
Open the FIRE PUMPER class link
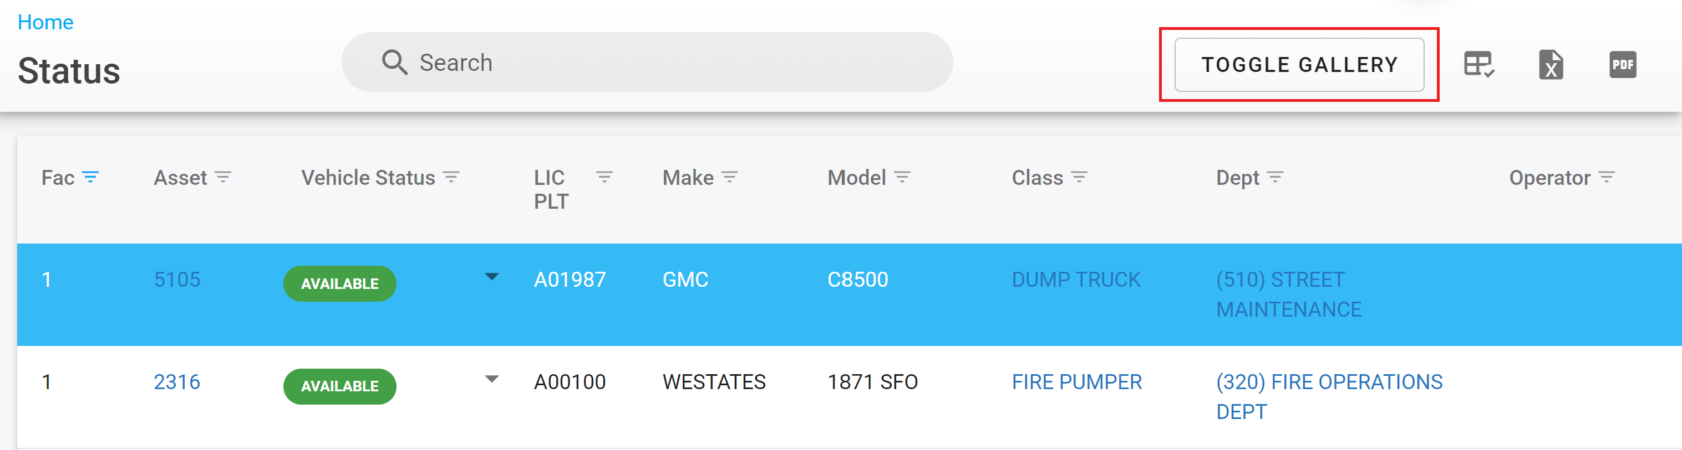coord(1077,381)
